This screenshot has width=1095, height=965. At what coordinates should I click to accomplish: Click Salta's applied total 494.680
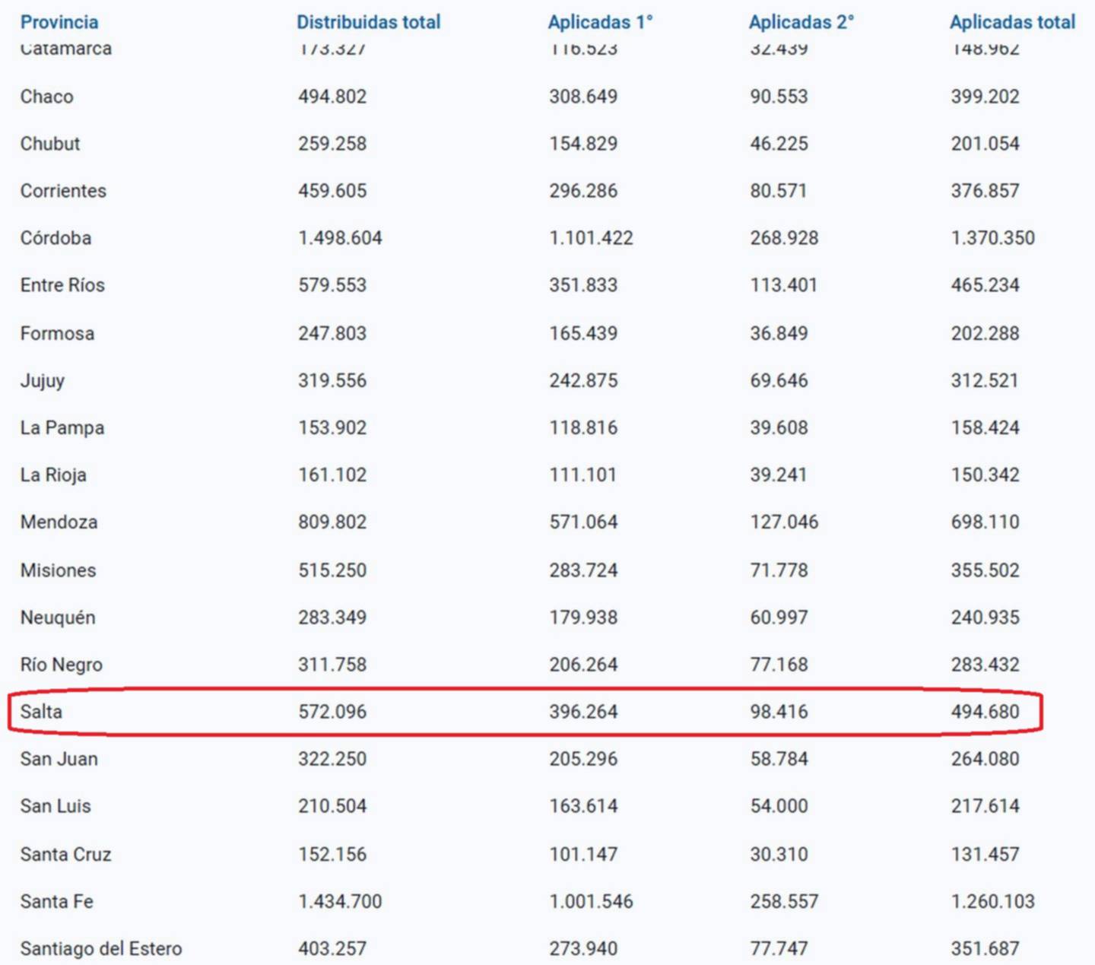click(985, 712)
